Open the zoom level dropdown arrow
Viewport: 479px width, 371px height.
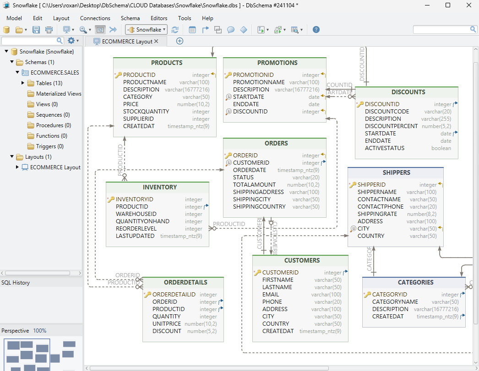click(x=90, y=29)
